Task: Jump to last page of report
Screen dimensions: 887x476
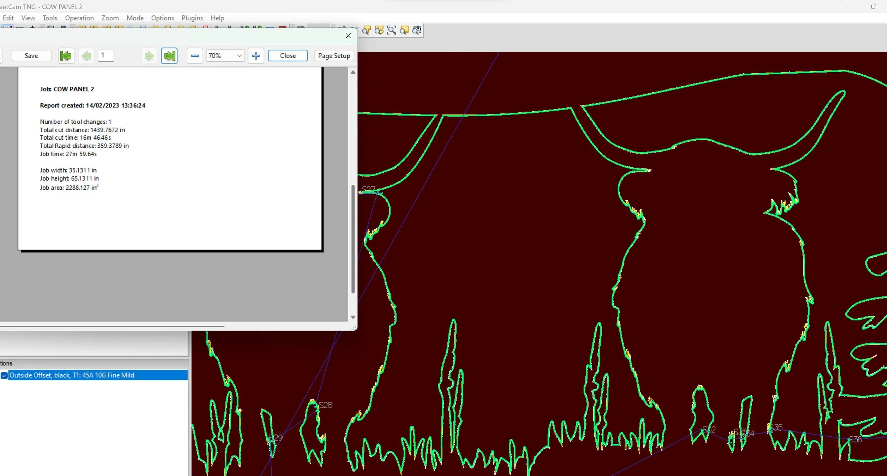Action: pos(169,56)
